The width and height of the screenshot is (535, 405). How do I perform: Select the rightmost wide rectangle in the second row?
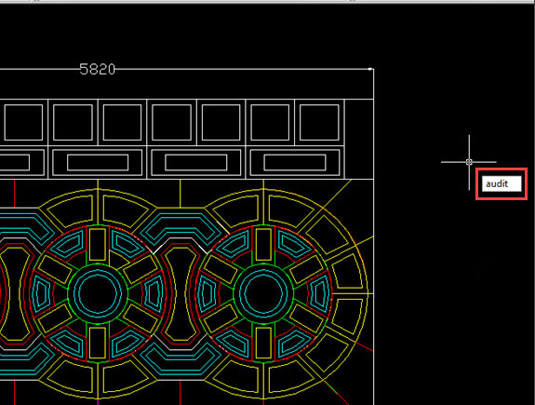(x=295, y=163)
